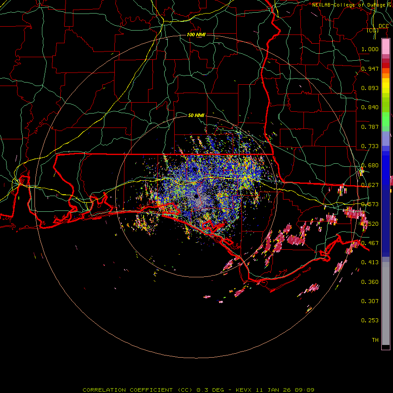Screen dimensions: 393x393
Task: Click the 100 NMI range ring label
Action: pyautogui.click(x=196, y=34)
